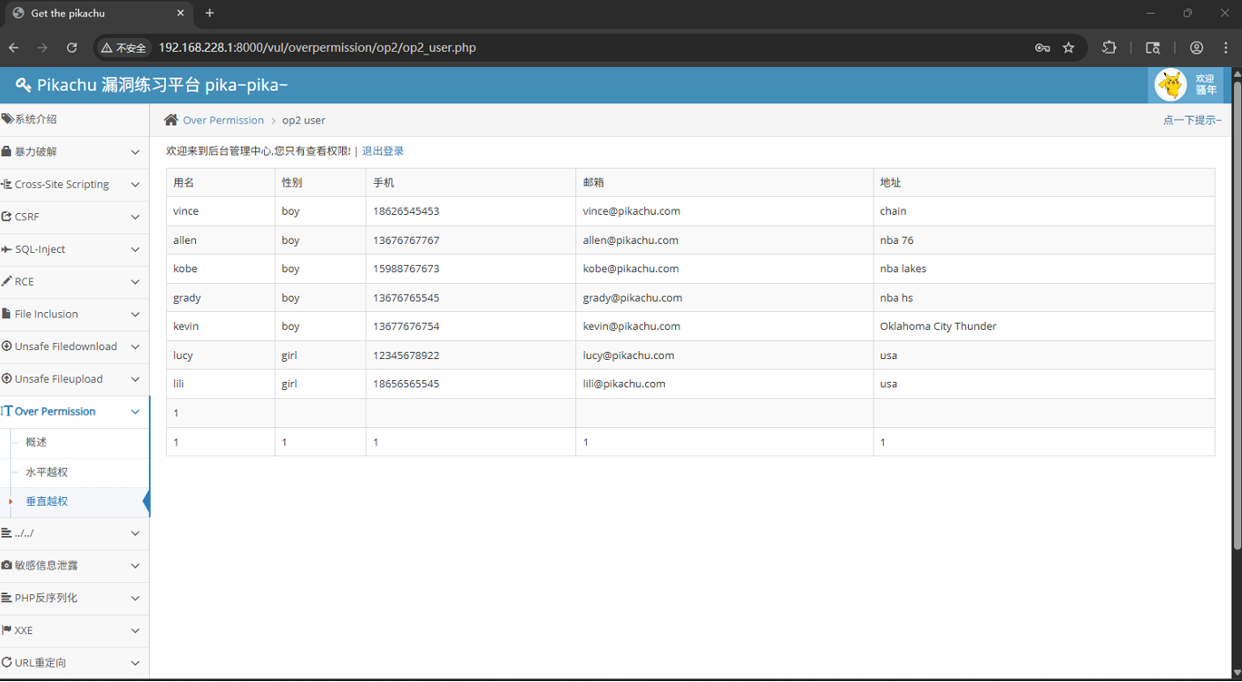Click the pencil icon beside RCE
The width and height of the screenshot is (1242, 682).
click(x=6, y=281)
